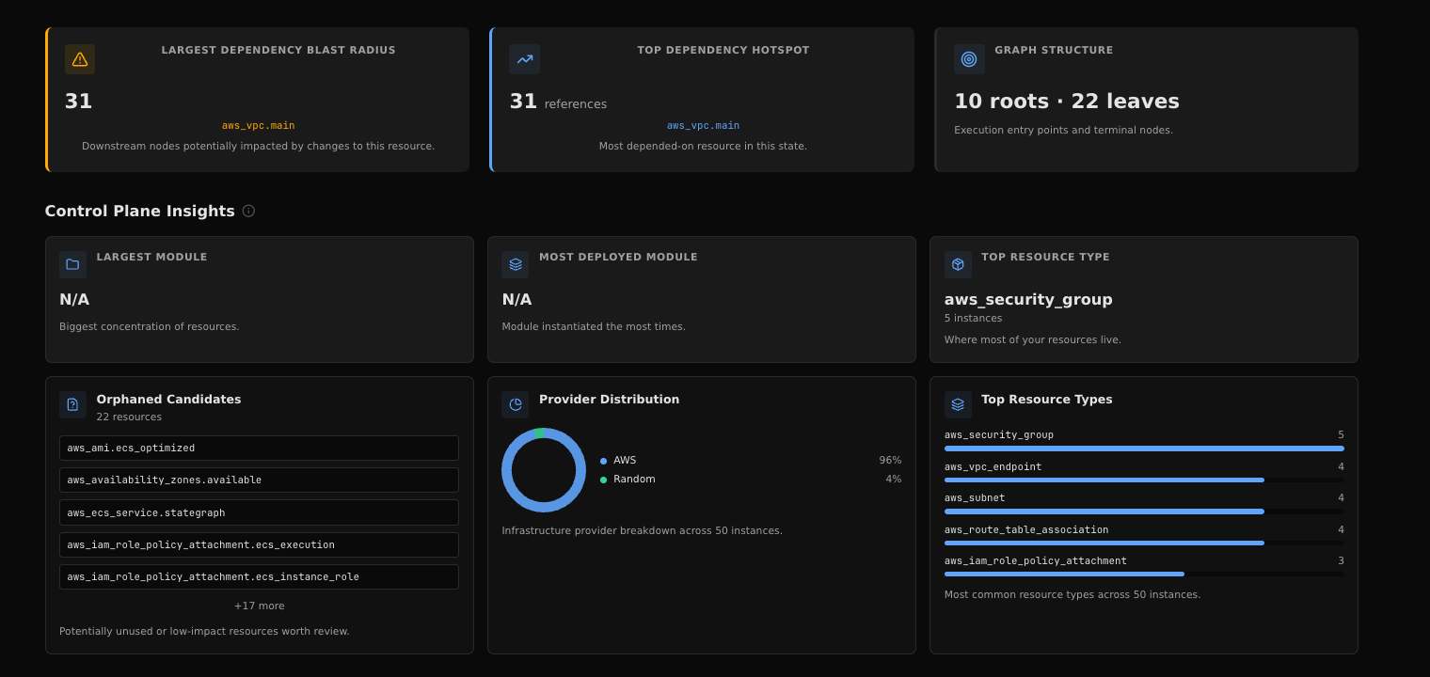Select aws_iam_role_policy_attachment.ecs_instance_role entry
This screenshot has height=677, width=1430.
click(x=259, y=576)
